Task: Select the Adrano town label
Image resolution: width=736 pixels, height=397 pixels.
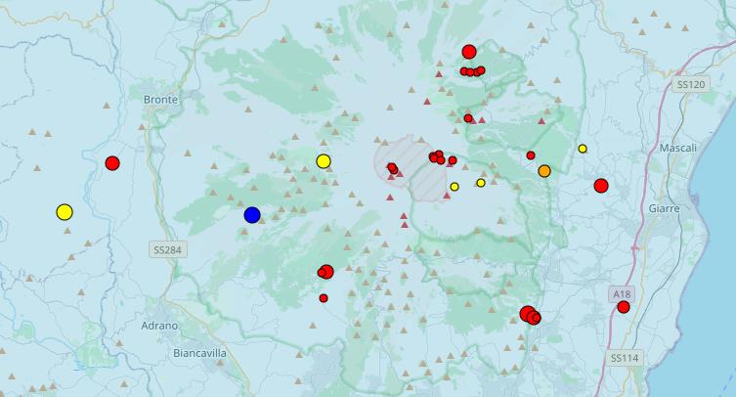Action: (x=159, y=325)
